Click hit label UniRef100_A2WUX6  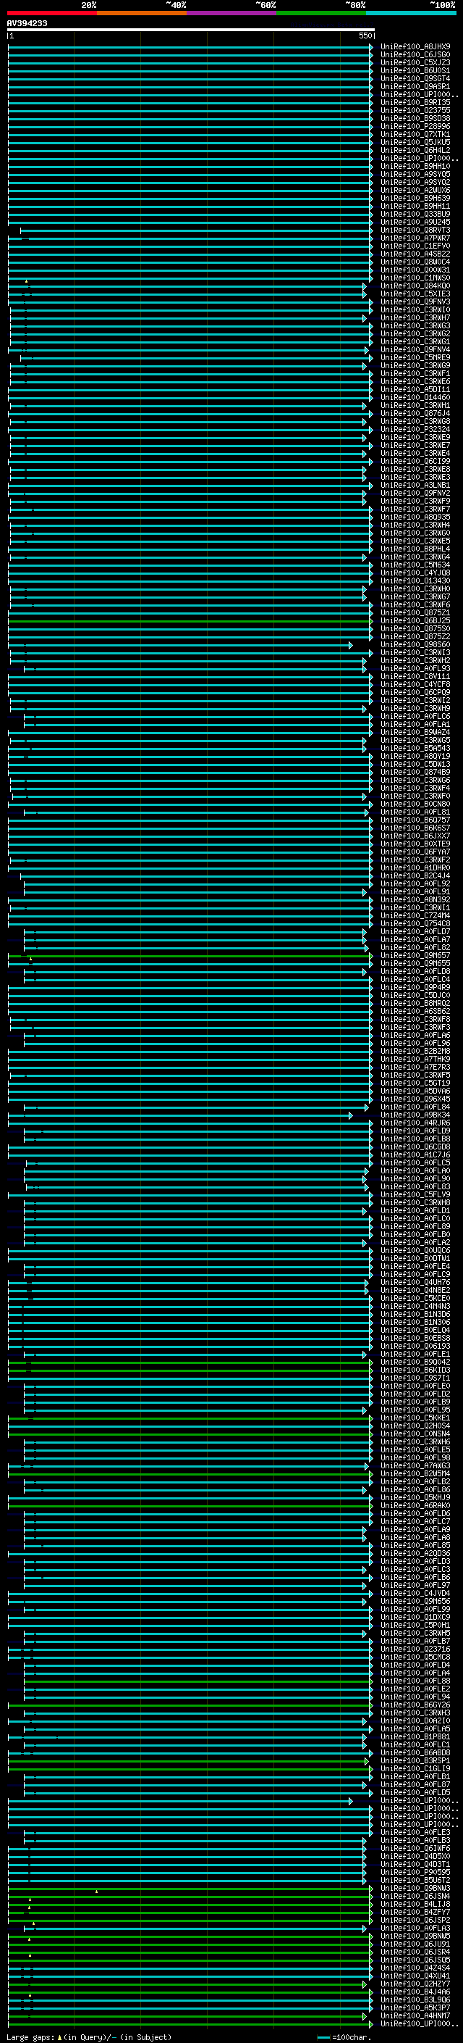click(x=415, y=191)
